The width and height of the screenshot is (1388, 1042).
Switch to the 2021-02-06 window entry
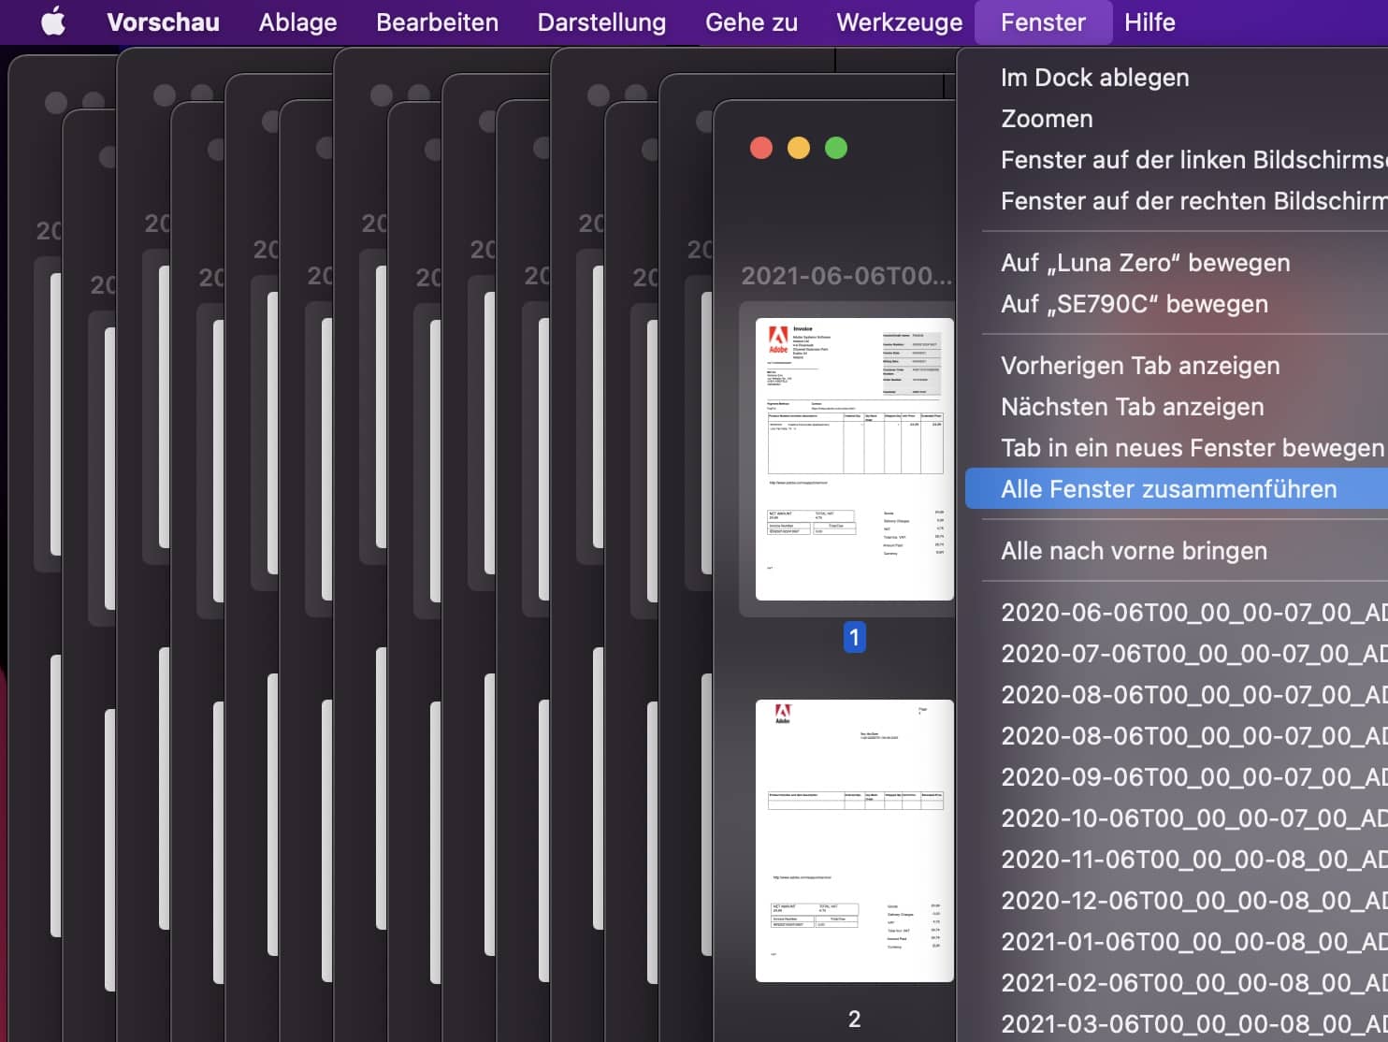tap(1177, 983)
